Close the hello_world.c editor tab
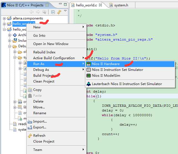Image resolution: width=178 pixels, height=154 pixels. pyautogui.click(x=100, y=5)
